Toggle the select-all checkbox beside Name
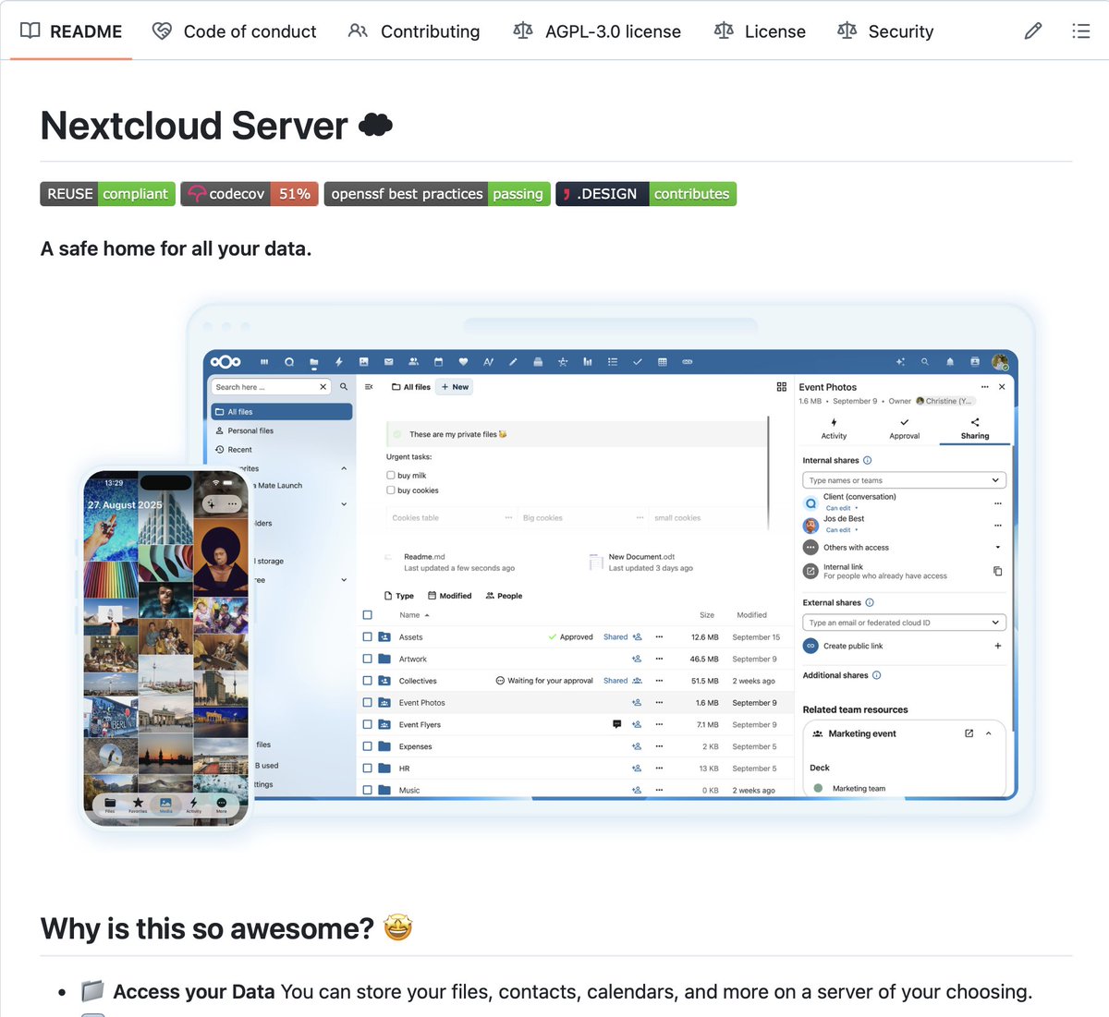1109x1017 pixels. pos(368,615)
